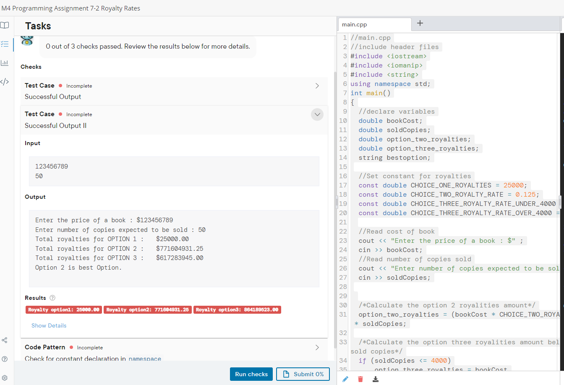Click code line 'if (soldCopies <= 4000)'

[405, 361]
